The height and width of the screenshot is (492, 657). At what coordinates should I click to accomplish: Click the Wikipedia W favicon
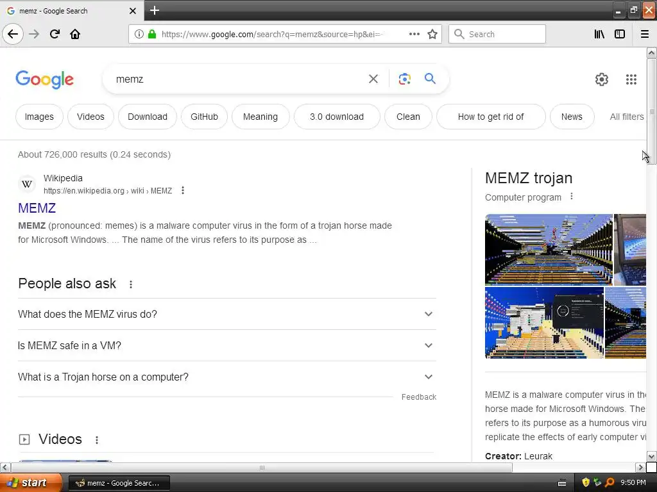coord(27,184)
